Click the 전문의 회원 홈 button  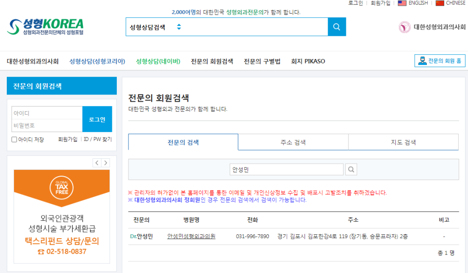click(x=439, y=61)
